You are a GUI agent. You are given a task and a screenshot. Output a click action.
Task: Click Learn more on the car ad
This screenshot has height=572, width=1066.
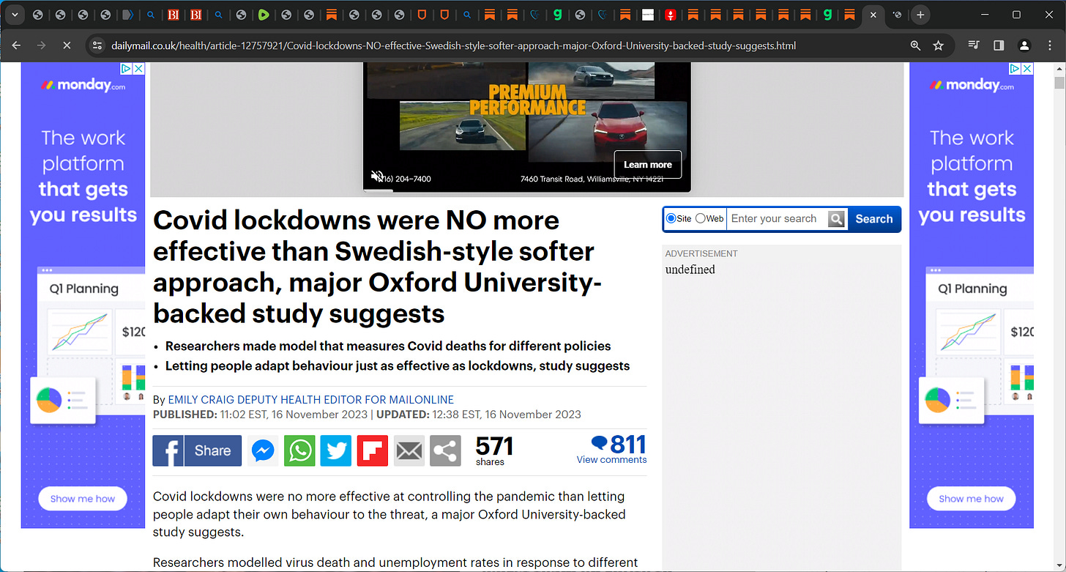(648, 165)
